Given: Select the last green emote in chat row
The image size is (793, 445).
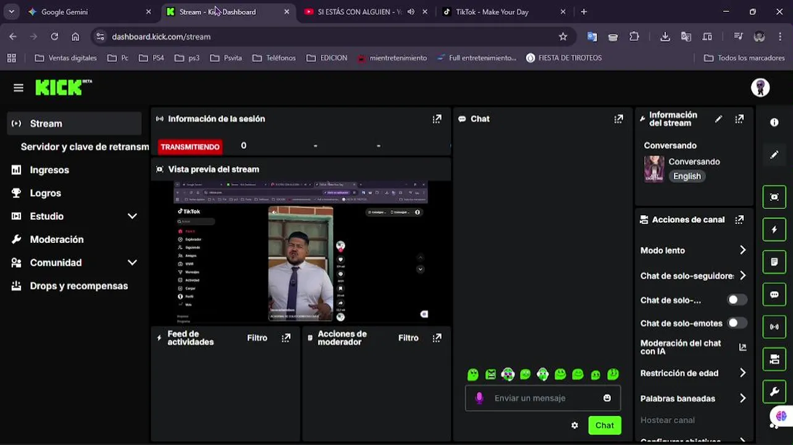Looking at the screenshot, I should pyautogui.click(x=613, y=375).
